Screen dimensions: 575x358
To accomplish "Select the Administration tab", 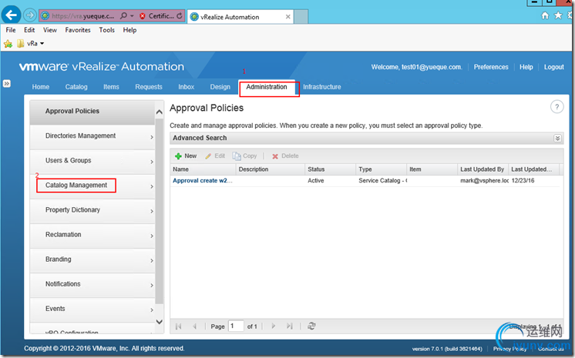I will coord(267,87).
